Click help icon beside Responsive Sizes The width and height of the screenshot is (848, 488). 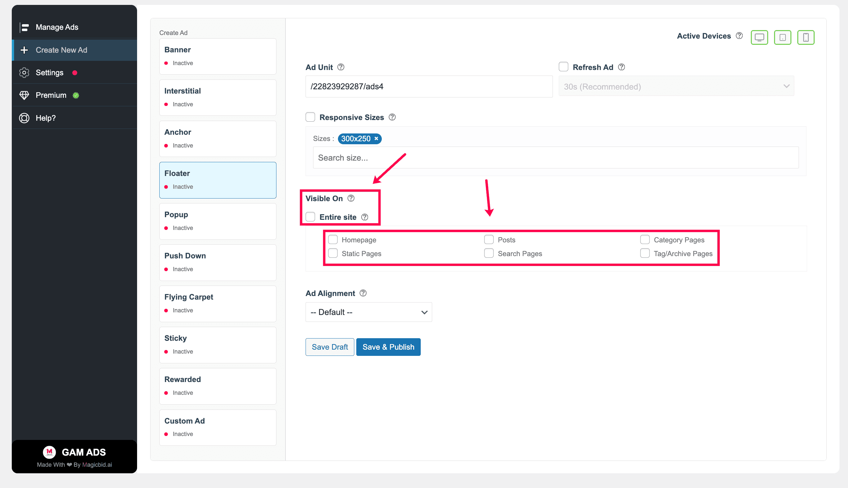[392, 117]
